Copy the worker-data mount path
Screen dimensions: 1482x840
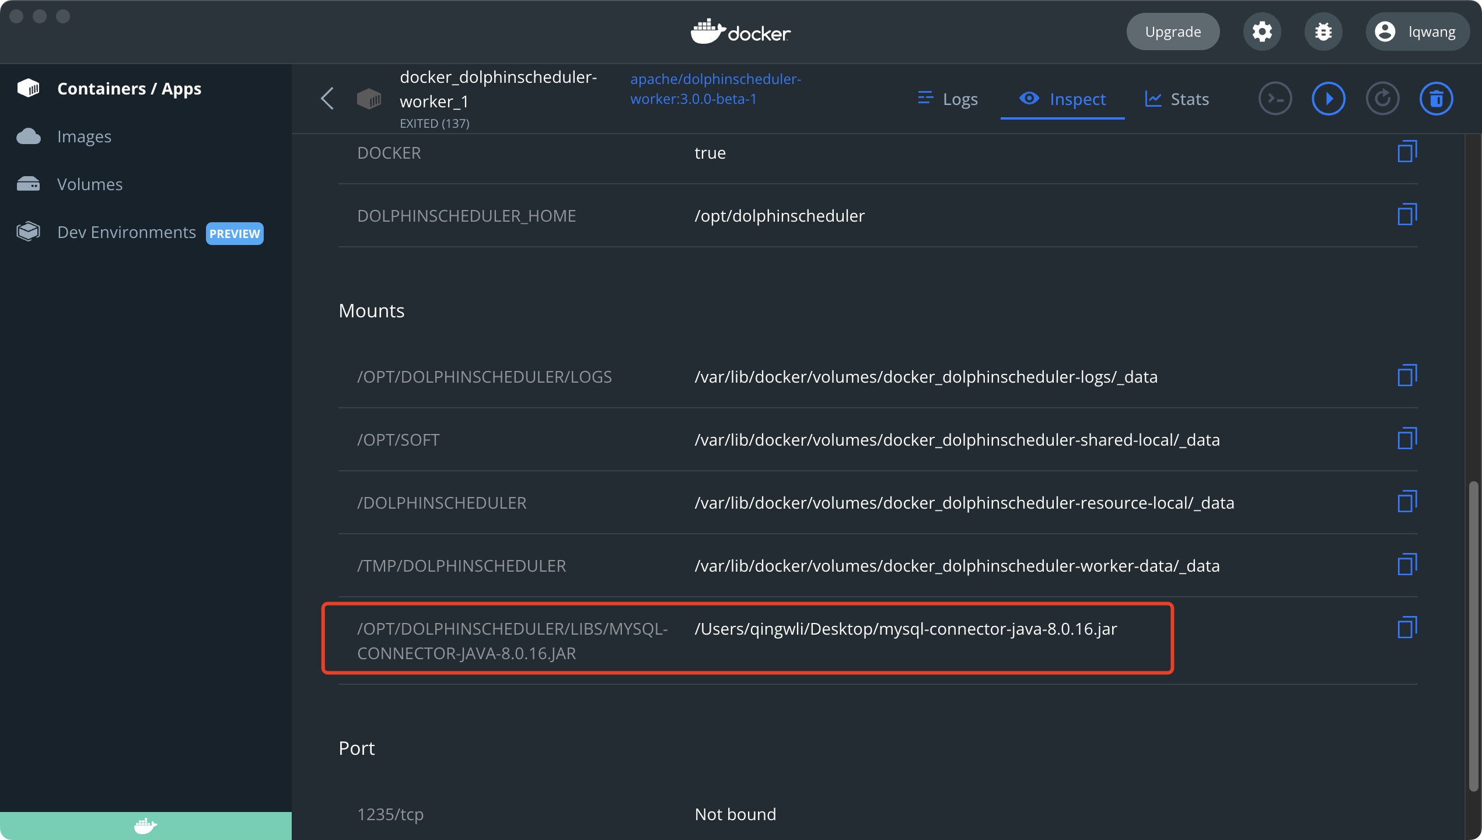[x=1407, y=565]
